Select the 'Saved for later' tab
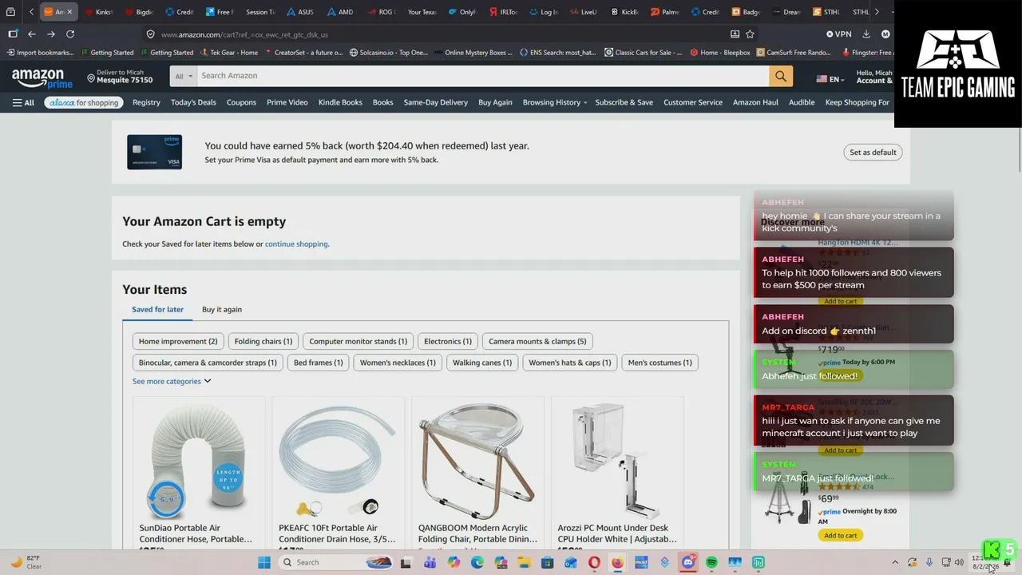The width and height of the screenshot is (1022, 575). [x=157, y=309]
